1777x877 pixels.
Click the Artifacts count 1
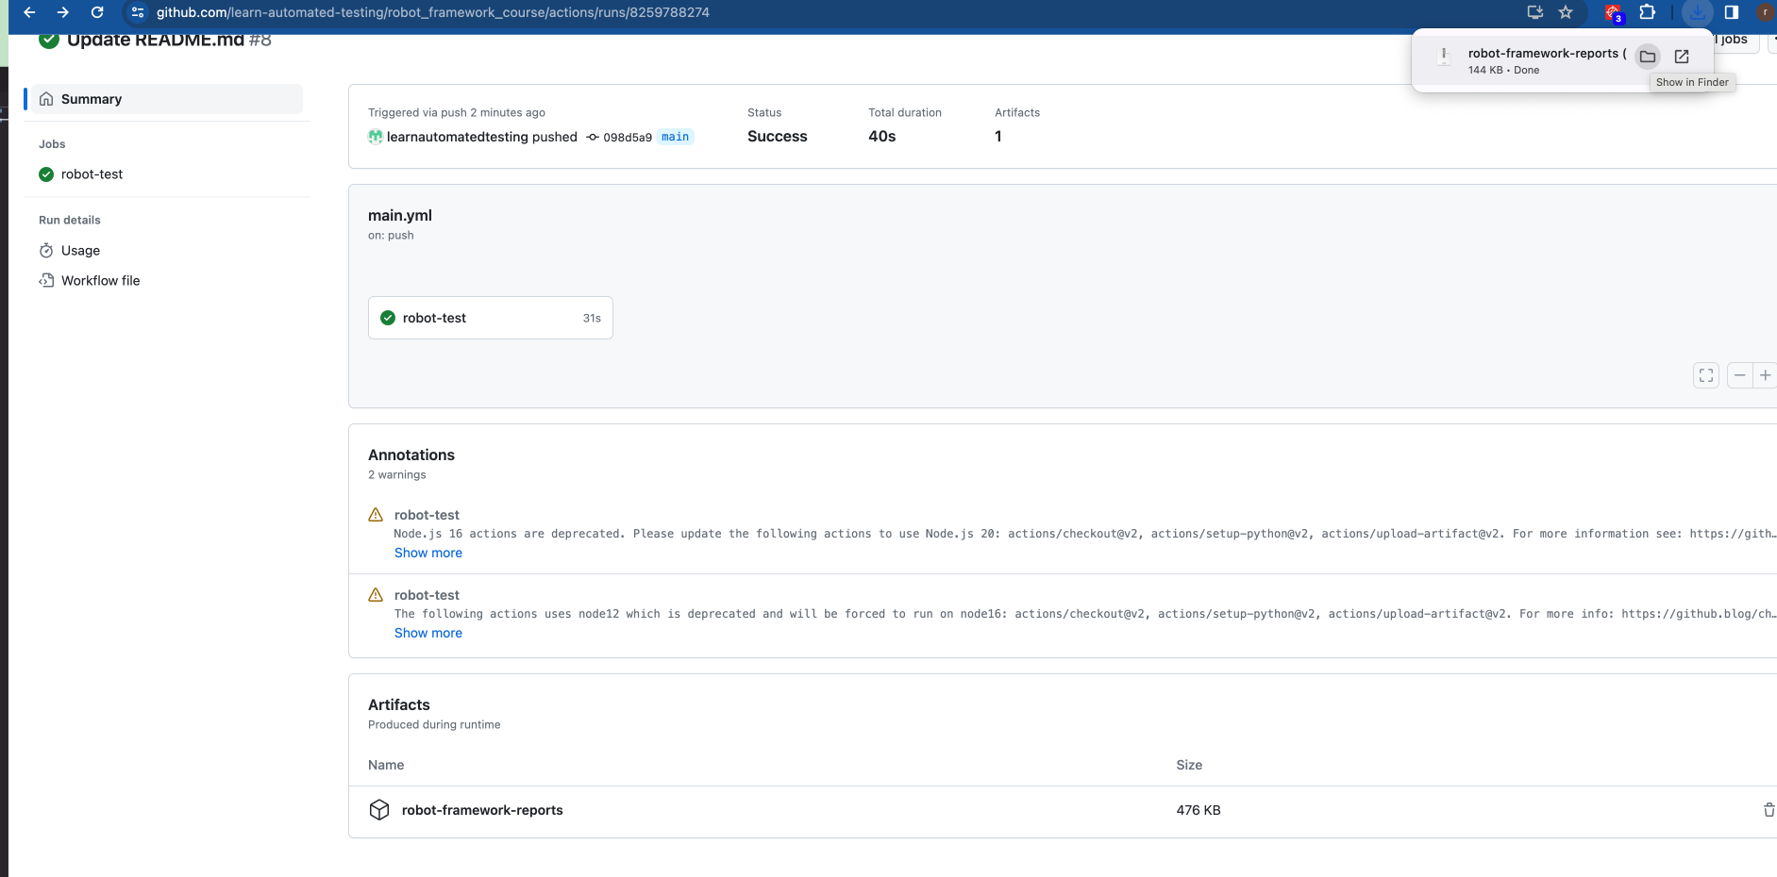tap(998, 137)
